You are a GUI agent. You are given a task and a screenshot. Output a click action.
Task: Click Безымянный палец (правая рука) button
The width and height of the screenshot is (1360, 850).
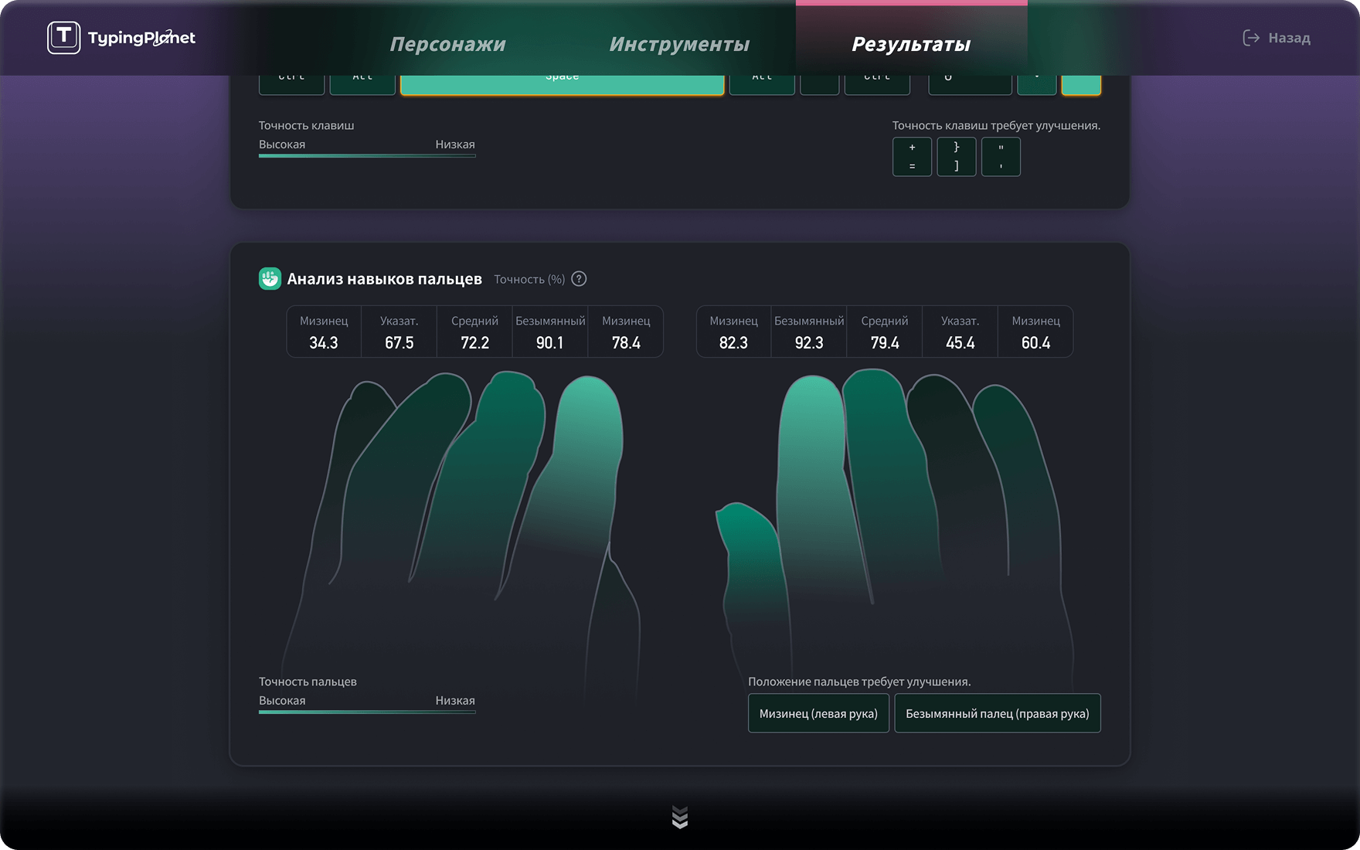(997, 713)
